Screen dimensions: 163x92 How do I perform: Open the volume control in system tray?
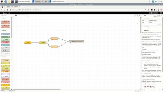(156, 2)
